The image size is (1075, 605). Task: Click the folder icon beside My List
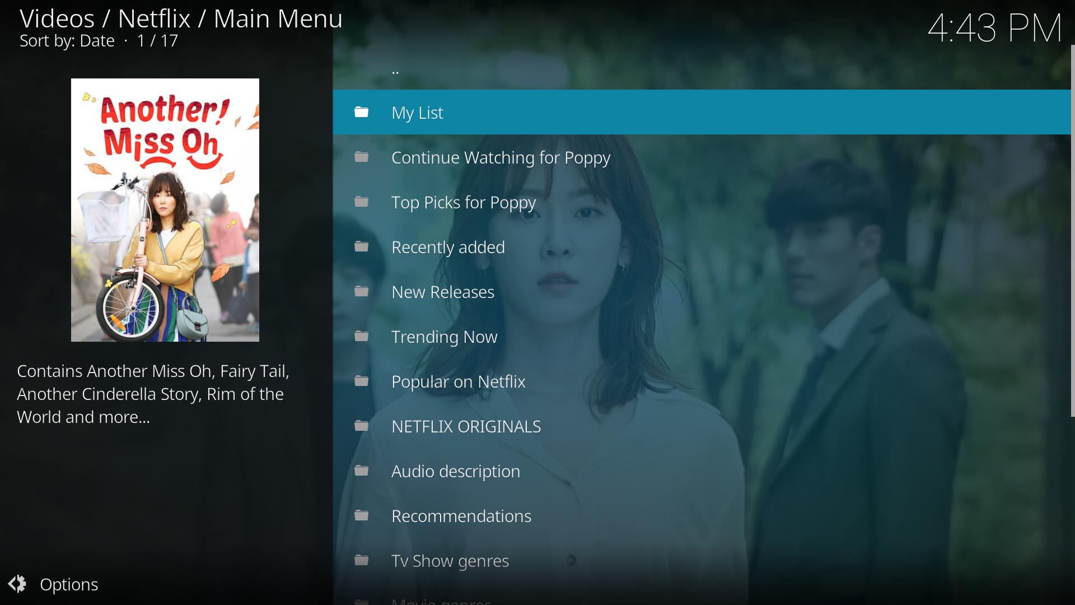362,112
